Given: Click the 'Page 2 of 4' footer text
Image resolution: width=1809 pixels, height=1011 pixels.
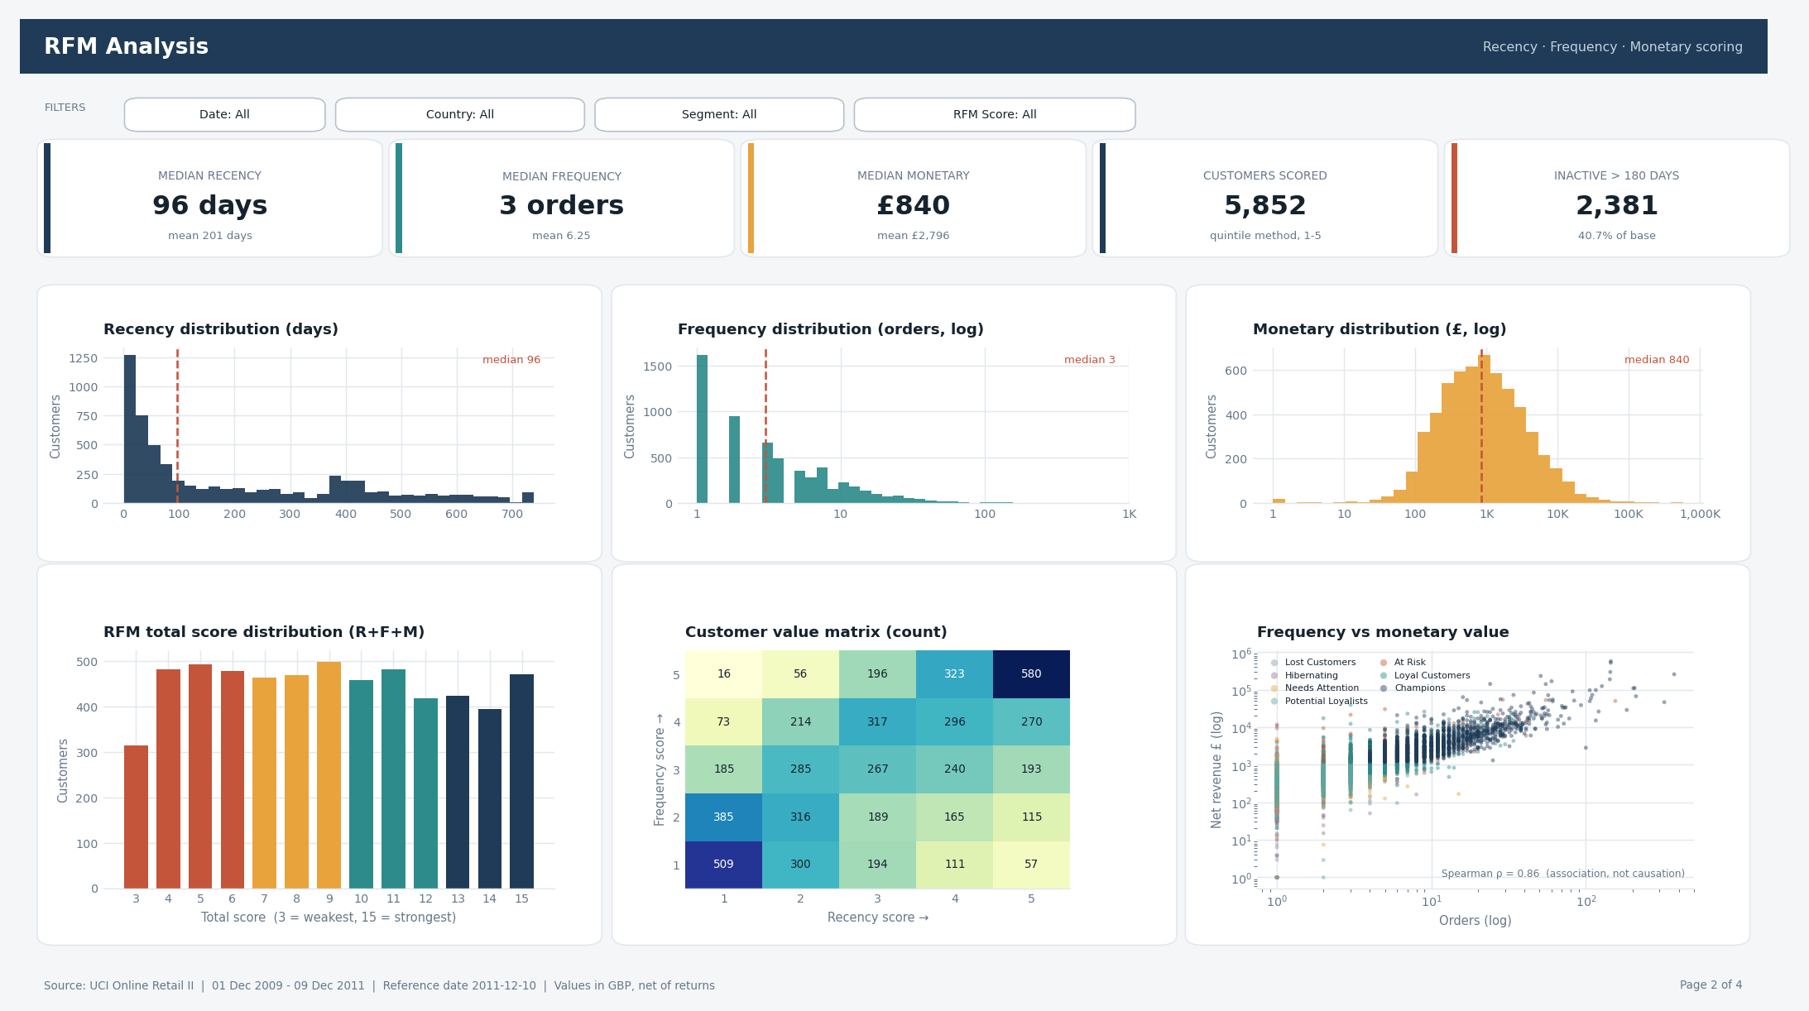Looking at the screenshot, I should click(x=1711, y=985).
